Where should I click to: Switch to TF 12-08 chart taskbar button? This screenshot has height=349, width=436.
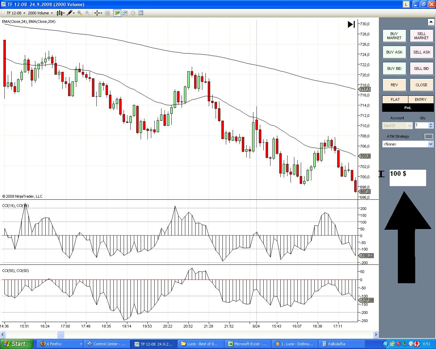tap(154, 344)
